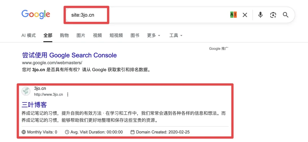The width and height of the screenshot is (308, 142).
Task: Click the AI extension icon in search bar
Action: tap(233, 15)
